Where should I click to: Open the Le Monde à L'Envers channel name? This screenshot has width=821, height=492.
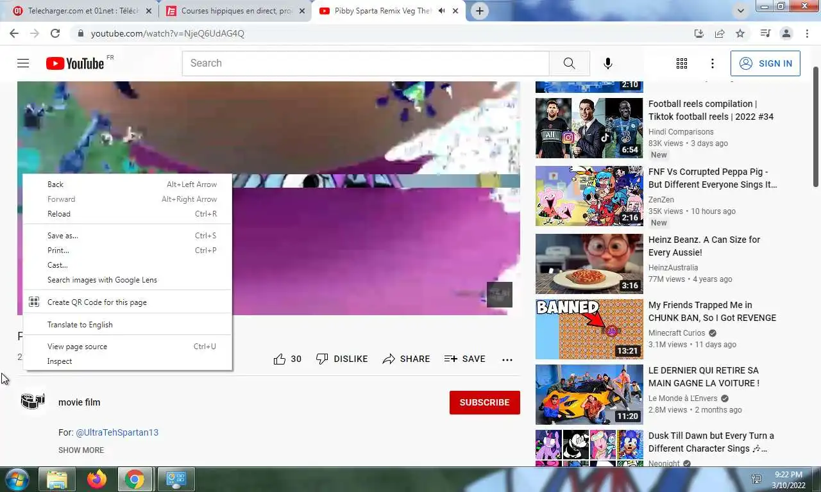click(682, 398)
